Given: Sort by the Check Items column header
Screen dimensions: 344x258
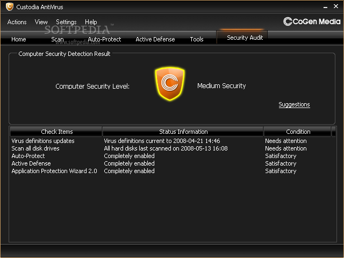Looking at the screenshot, I should [56, 132].
